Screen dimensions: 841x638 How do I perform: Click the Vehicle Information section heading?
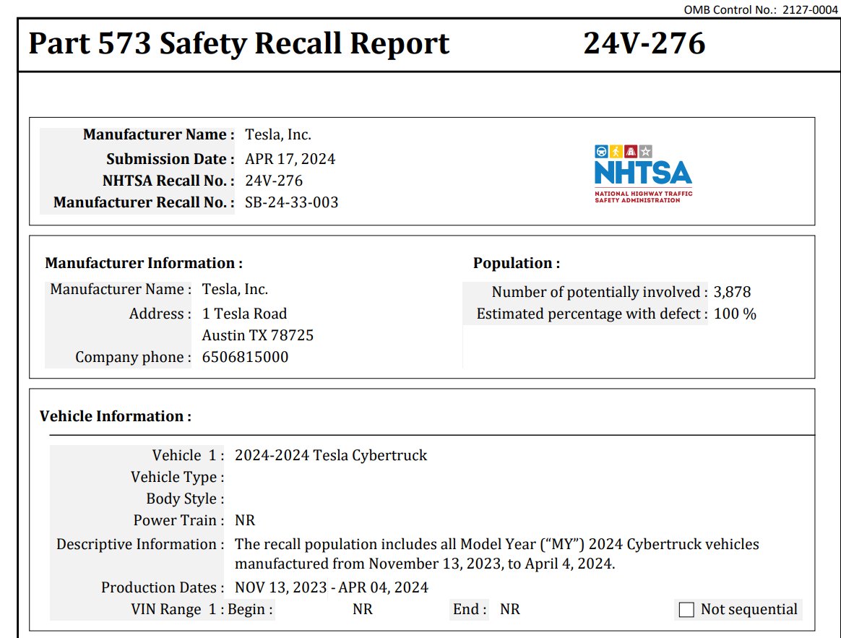pos(116,416)
